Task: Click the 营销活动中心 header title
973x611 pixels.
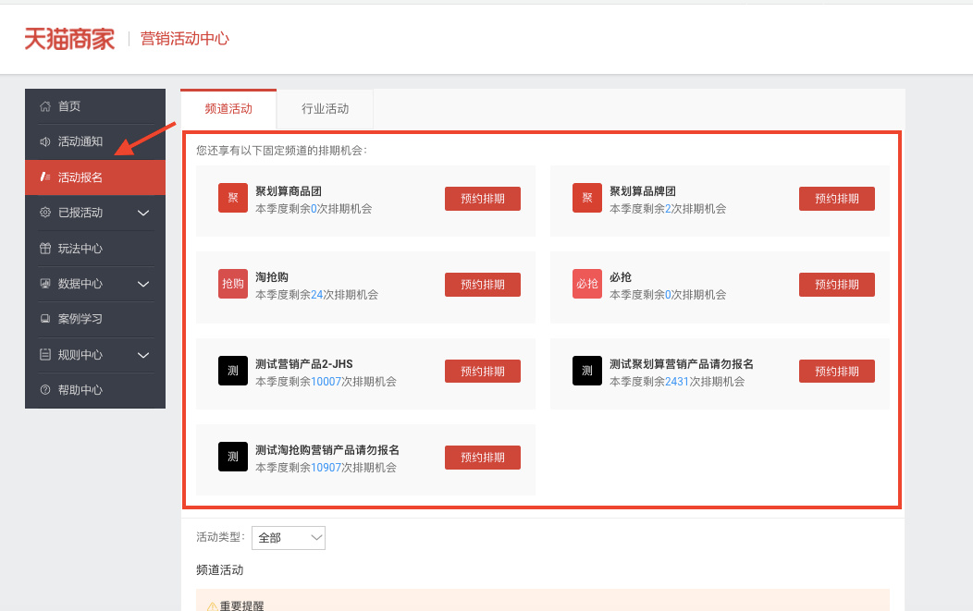Action: (185, 39)
